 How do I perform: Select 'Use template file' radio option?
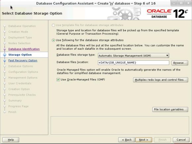(x=53, y=25)
